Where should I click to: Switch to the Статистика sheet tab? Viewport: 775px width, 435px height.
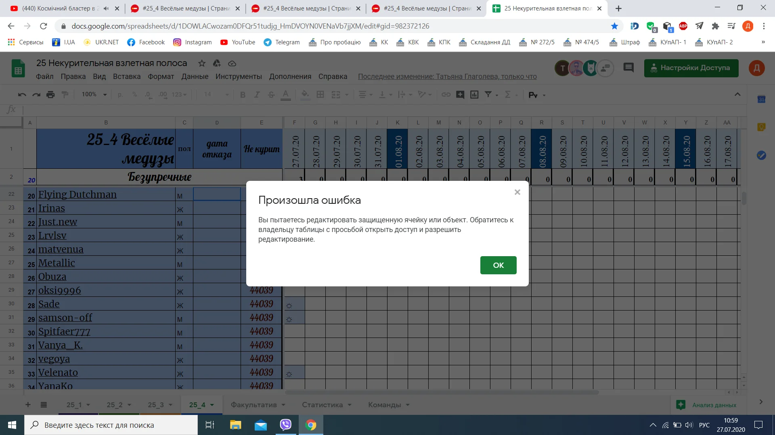[x=322, y=405]
